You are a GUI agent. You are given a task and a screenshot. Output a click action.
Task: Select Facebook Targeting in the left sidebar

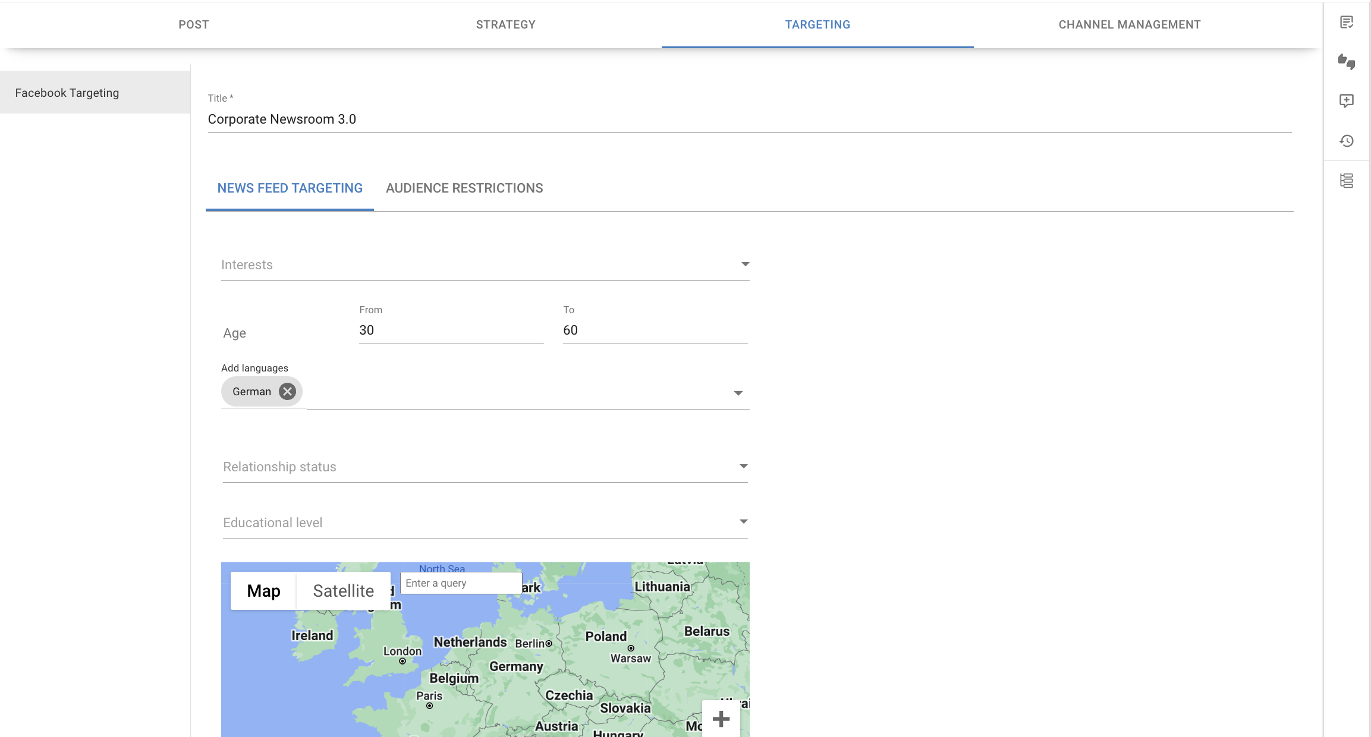point(67,92)
